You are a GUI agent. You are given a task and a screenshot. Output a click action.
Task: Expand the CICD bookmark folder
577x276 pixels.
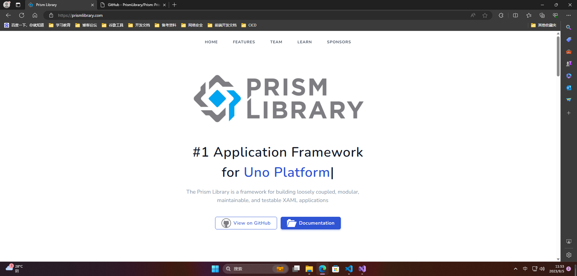[249, 25]
